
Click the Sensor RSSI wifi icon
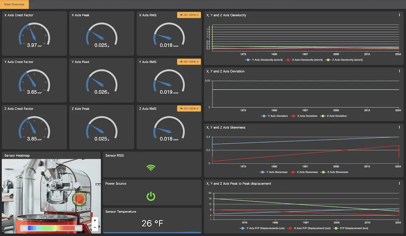(x=151, y=168)
